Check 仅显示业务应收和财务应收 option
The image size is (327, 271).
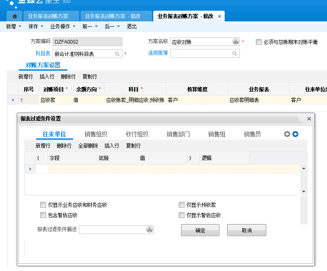pyautogui.click(x=43, y=205)
